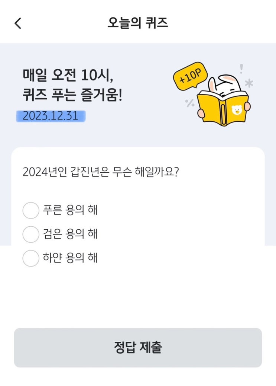
Task: Select the 푸른 용의 해 radio button
Action: 31,210
